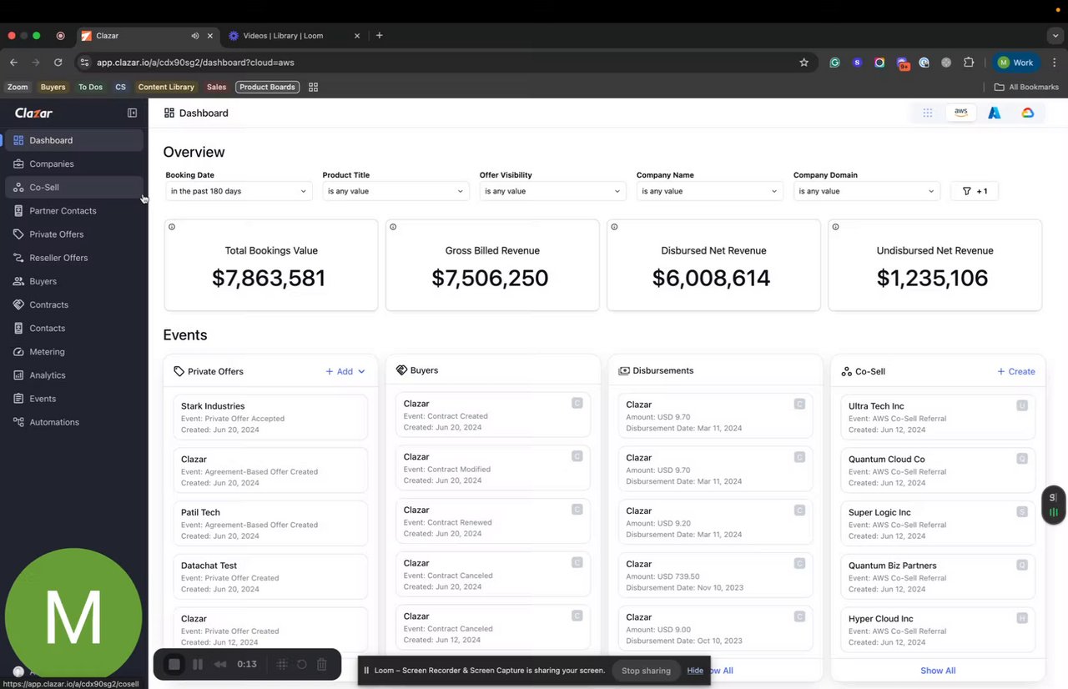The width and height of the screenshot is (1068, 689).
Task: Reload the page
Action: click(x=58, y=63)
